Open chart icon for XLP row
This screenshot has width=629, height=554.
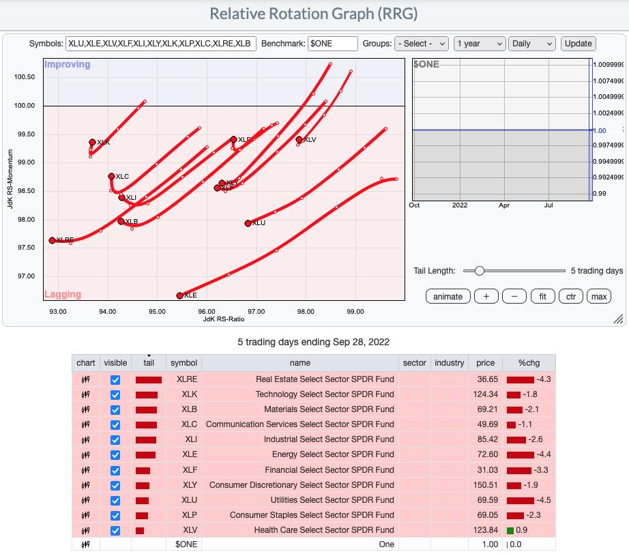coord(85,515)
